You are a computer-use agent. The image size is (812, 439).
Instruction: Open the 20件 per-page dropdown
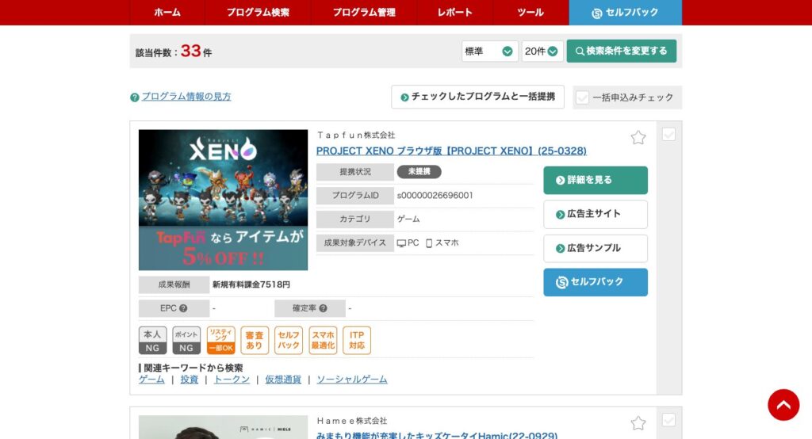click(542, 52)
